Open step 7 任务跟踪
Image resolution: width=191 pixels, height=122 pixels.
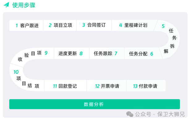point(107,53)
